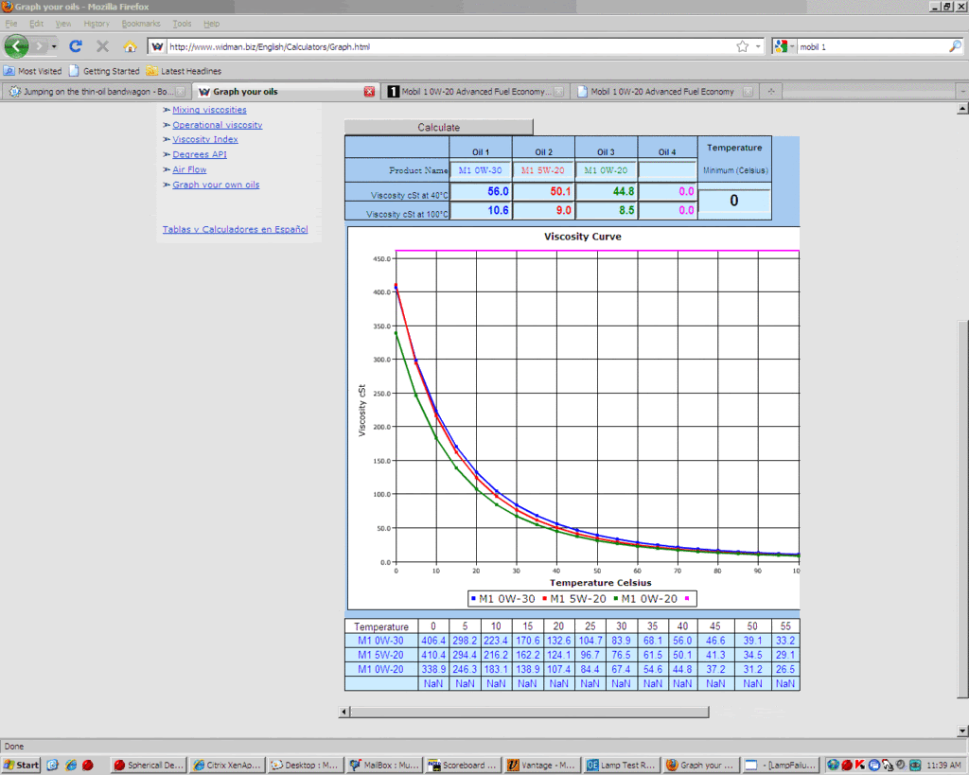Image resolution: width=969 pixels, height=775 pixels.
Task: Click the Stop loading X icon
Action: (x=102, y=46)
